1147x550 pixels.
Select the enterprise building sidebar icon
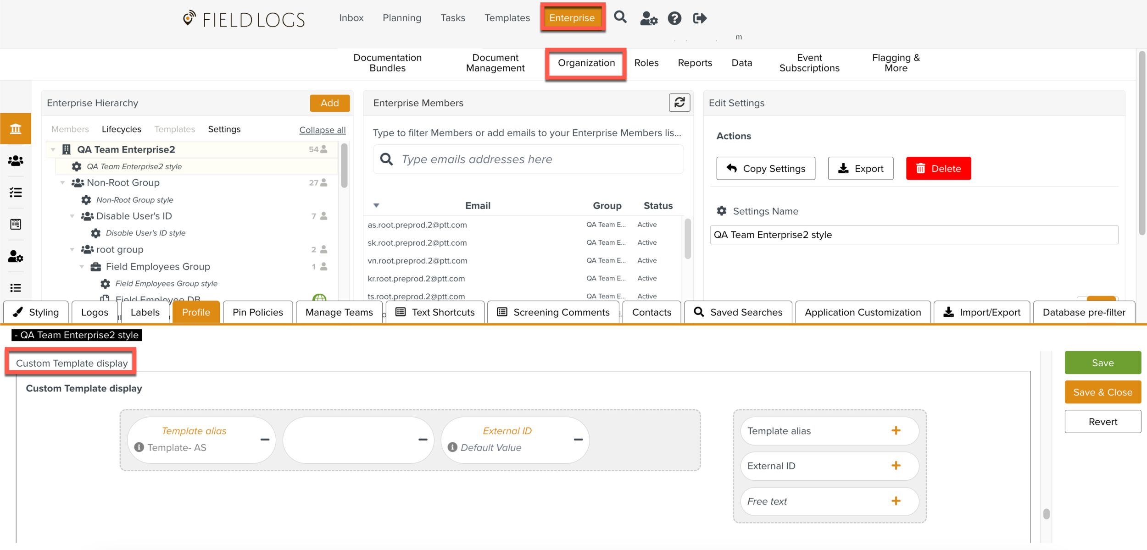tap(16, 129)
